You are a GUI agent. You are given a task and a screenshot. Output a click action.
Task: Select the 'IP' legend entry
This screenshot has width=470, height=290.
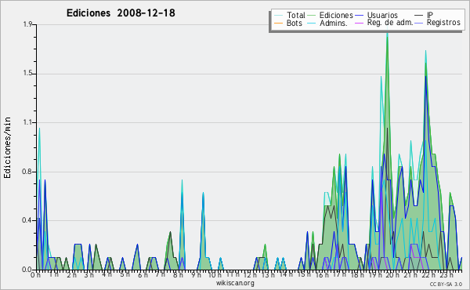(x=430, y=15)
